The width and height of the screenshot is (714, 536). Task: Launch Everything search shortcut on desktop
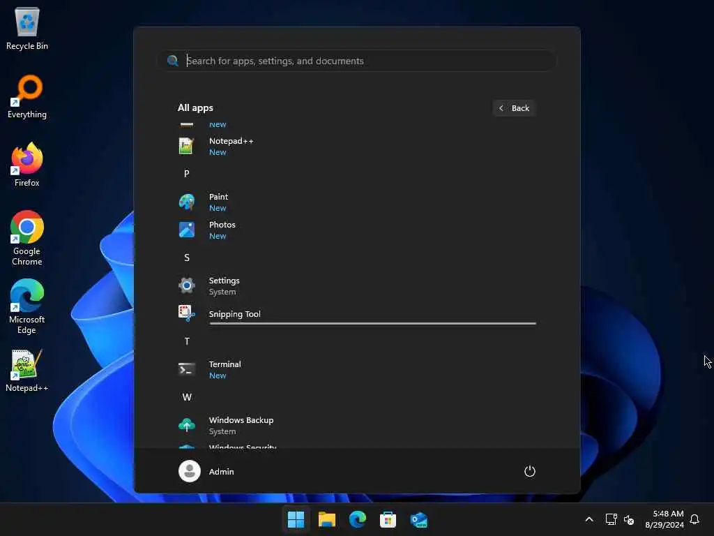pos(27,96)
